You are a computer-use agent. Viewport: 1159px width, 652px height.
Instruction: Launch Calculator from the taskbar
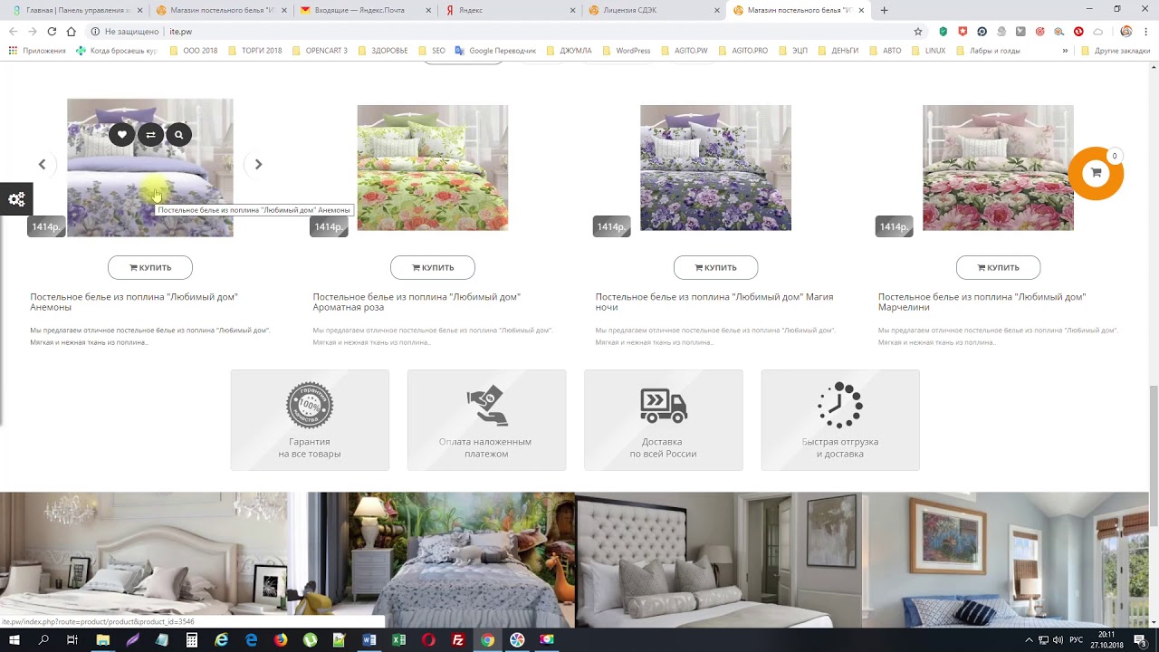pos(192,640)
